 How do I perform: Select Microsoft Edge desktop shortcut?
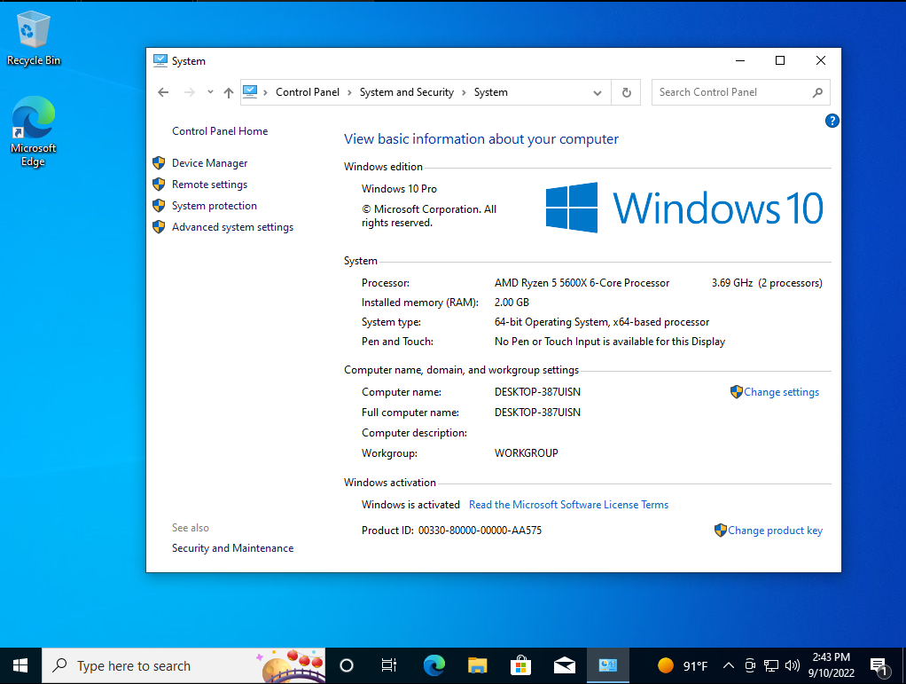pyautogui.click(x=34, y=132)
